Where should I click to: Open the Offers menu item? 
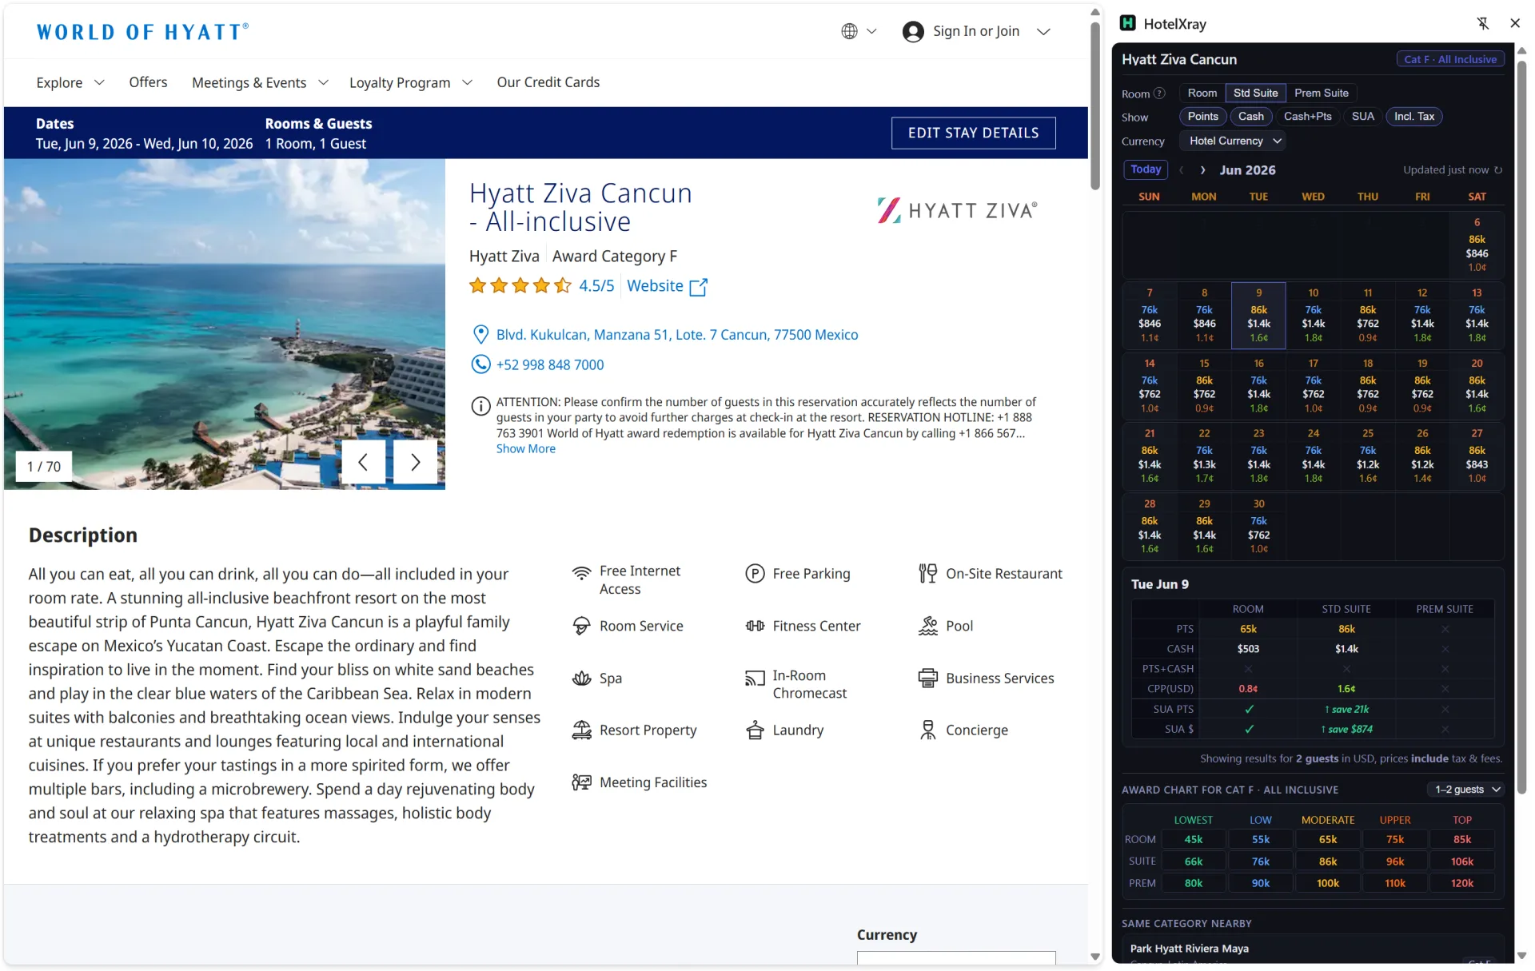click(x=148, y=82)
